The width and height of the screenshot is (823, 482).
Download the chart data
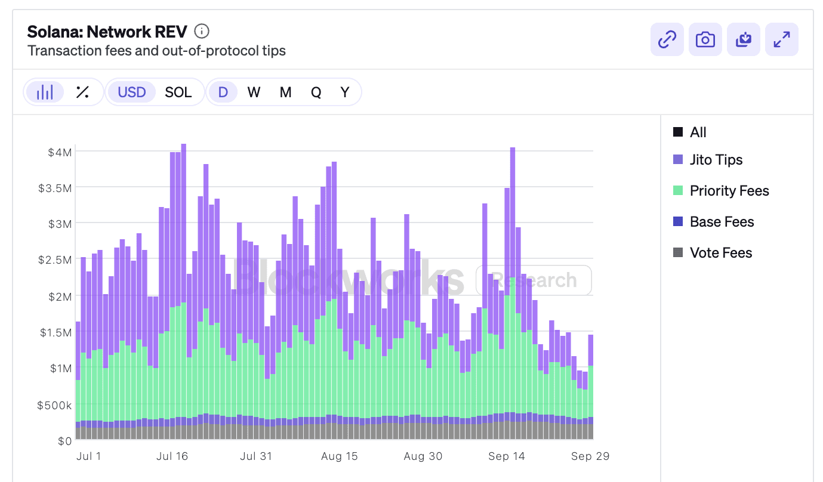(x=744, y=40)
